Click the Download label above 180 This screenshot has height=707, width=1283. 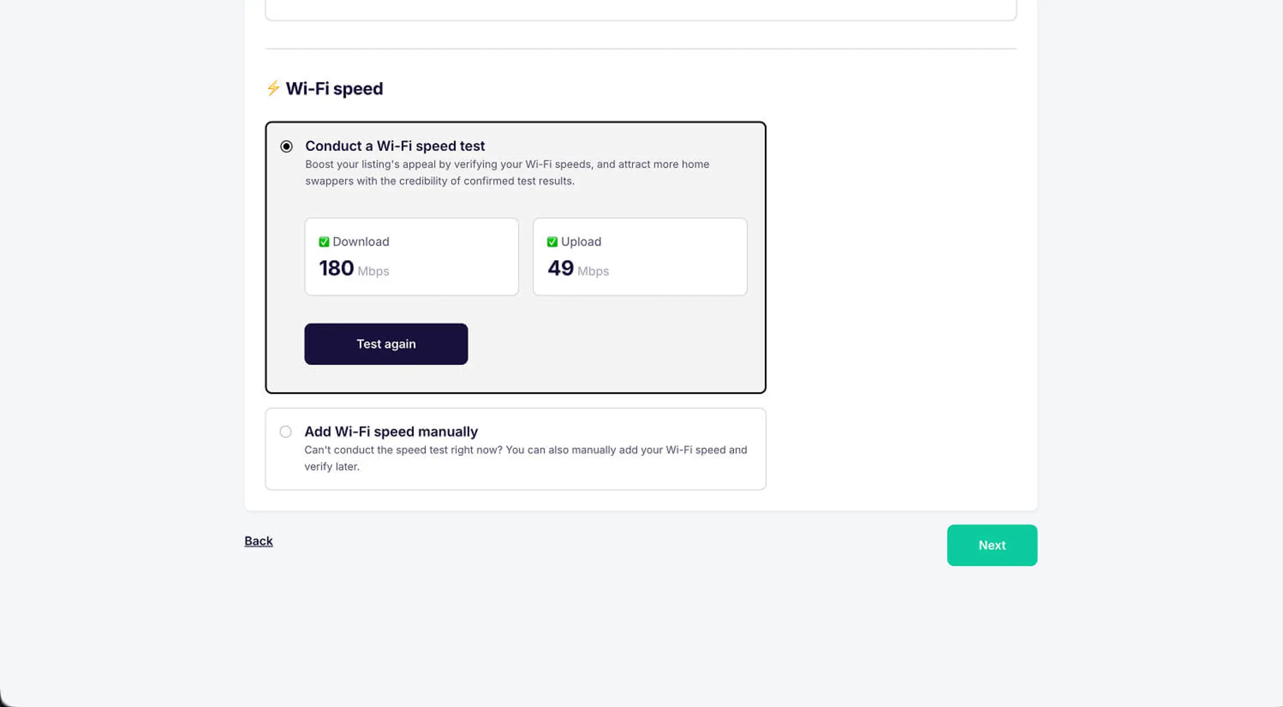click(361, 241)
